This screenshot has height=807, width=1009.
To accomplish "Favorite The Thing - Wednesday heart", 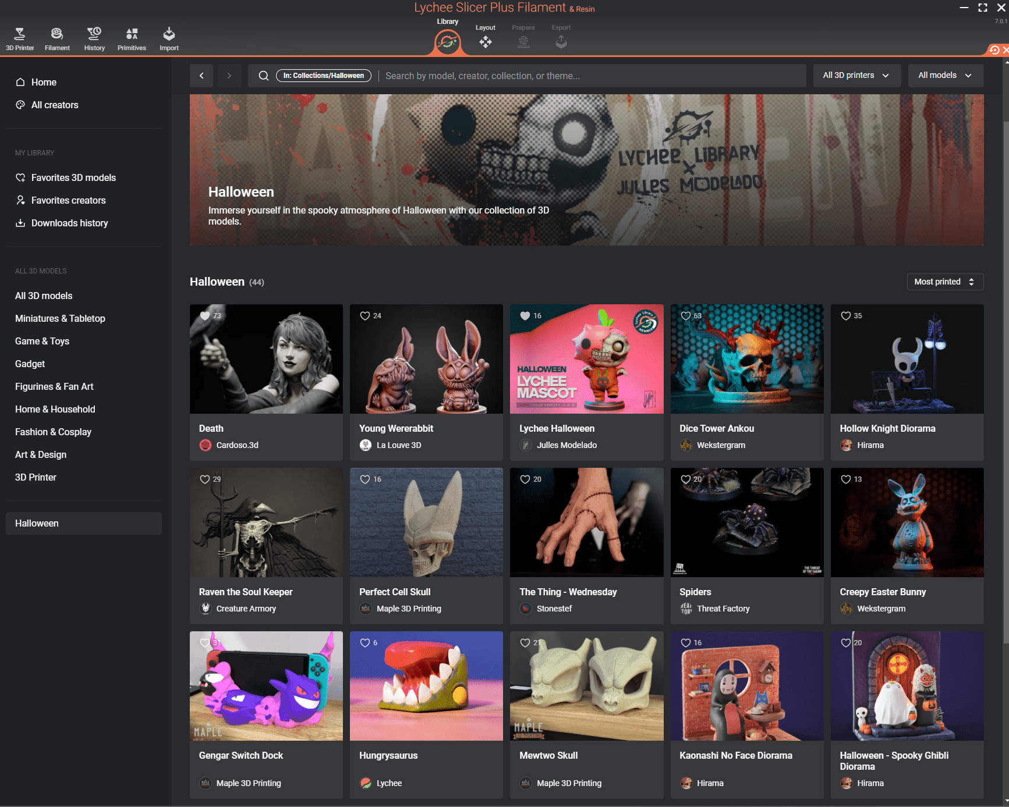I will point(525,479).
